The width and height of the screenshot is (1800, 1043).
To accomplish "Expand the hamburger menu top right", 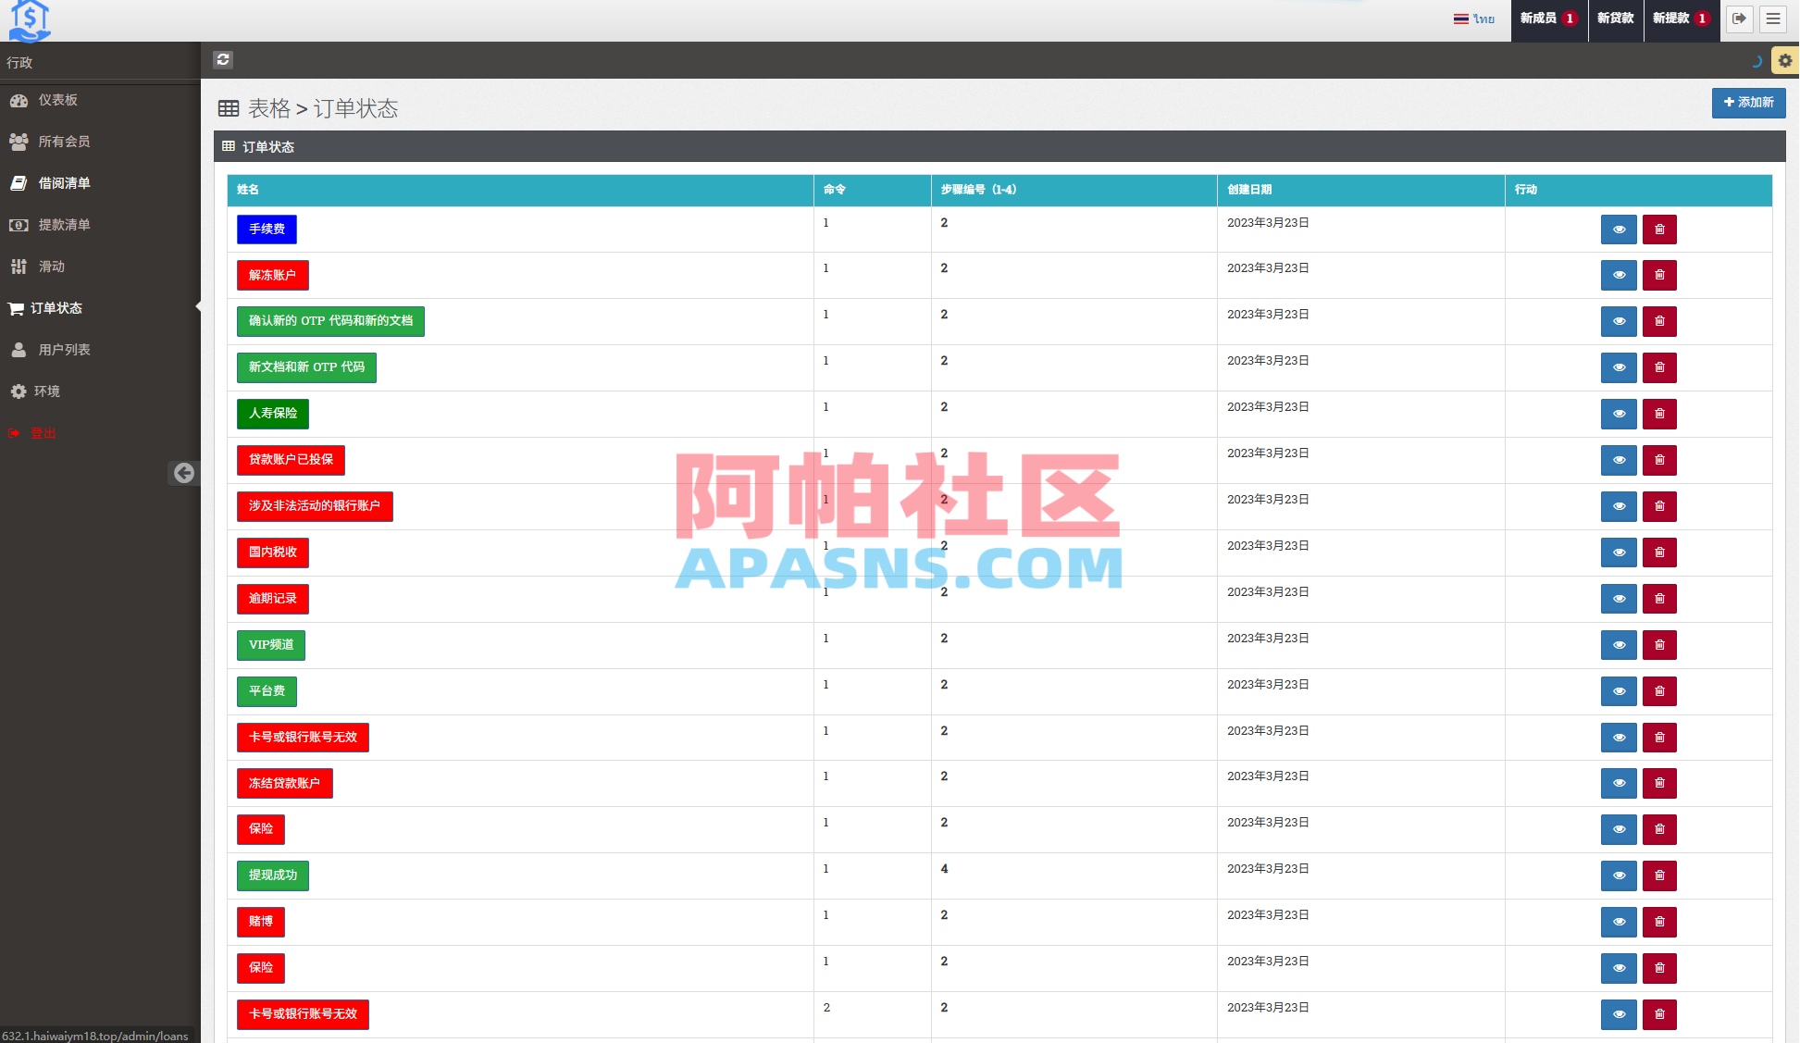I will (x=1773, y=19).
